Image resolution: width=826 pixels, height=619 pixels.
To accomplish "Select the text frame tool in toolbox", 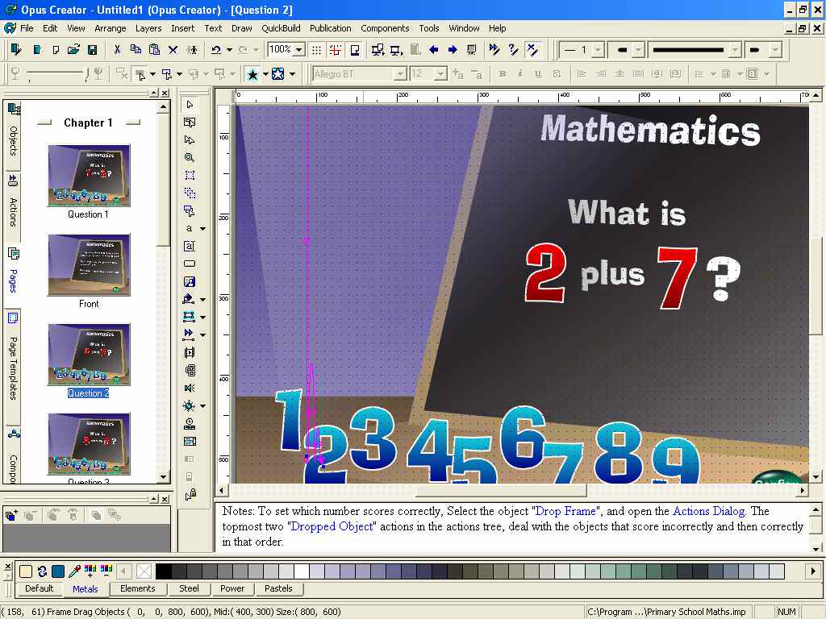I will tap(190, 246).
